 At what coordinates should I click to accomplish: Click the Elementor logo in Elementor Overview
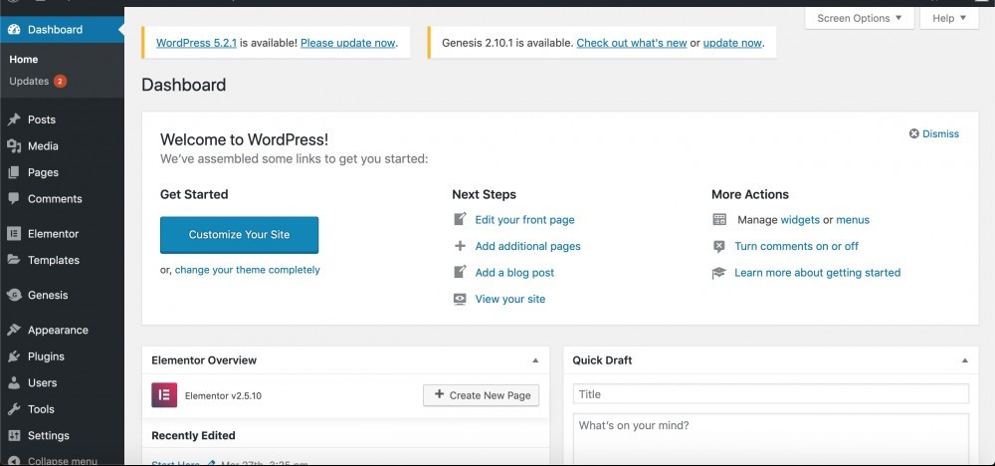164,395
